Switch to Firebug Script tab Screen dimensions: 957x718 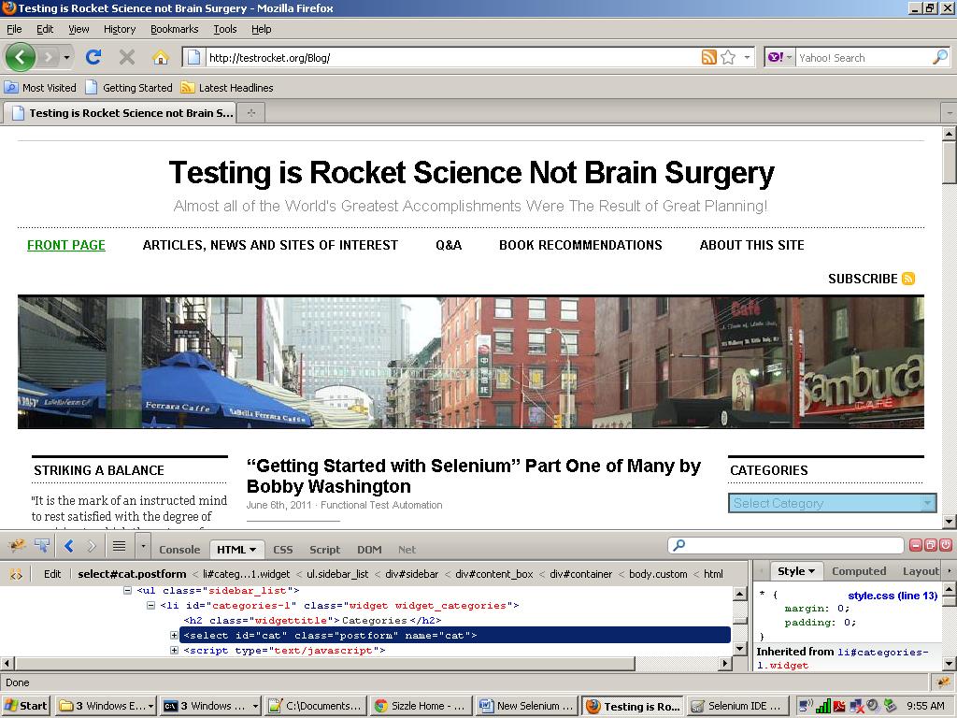coord(324,550)
